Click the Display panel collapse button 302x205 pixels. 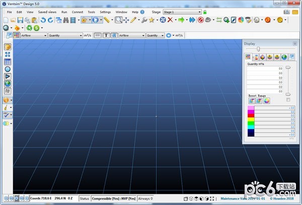click(x=294, y=43)
